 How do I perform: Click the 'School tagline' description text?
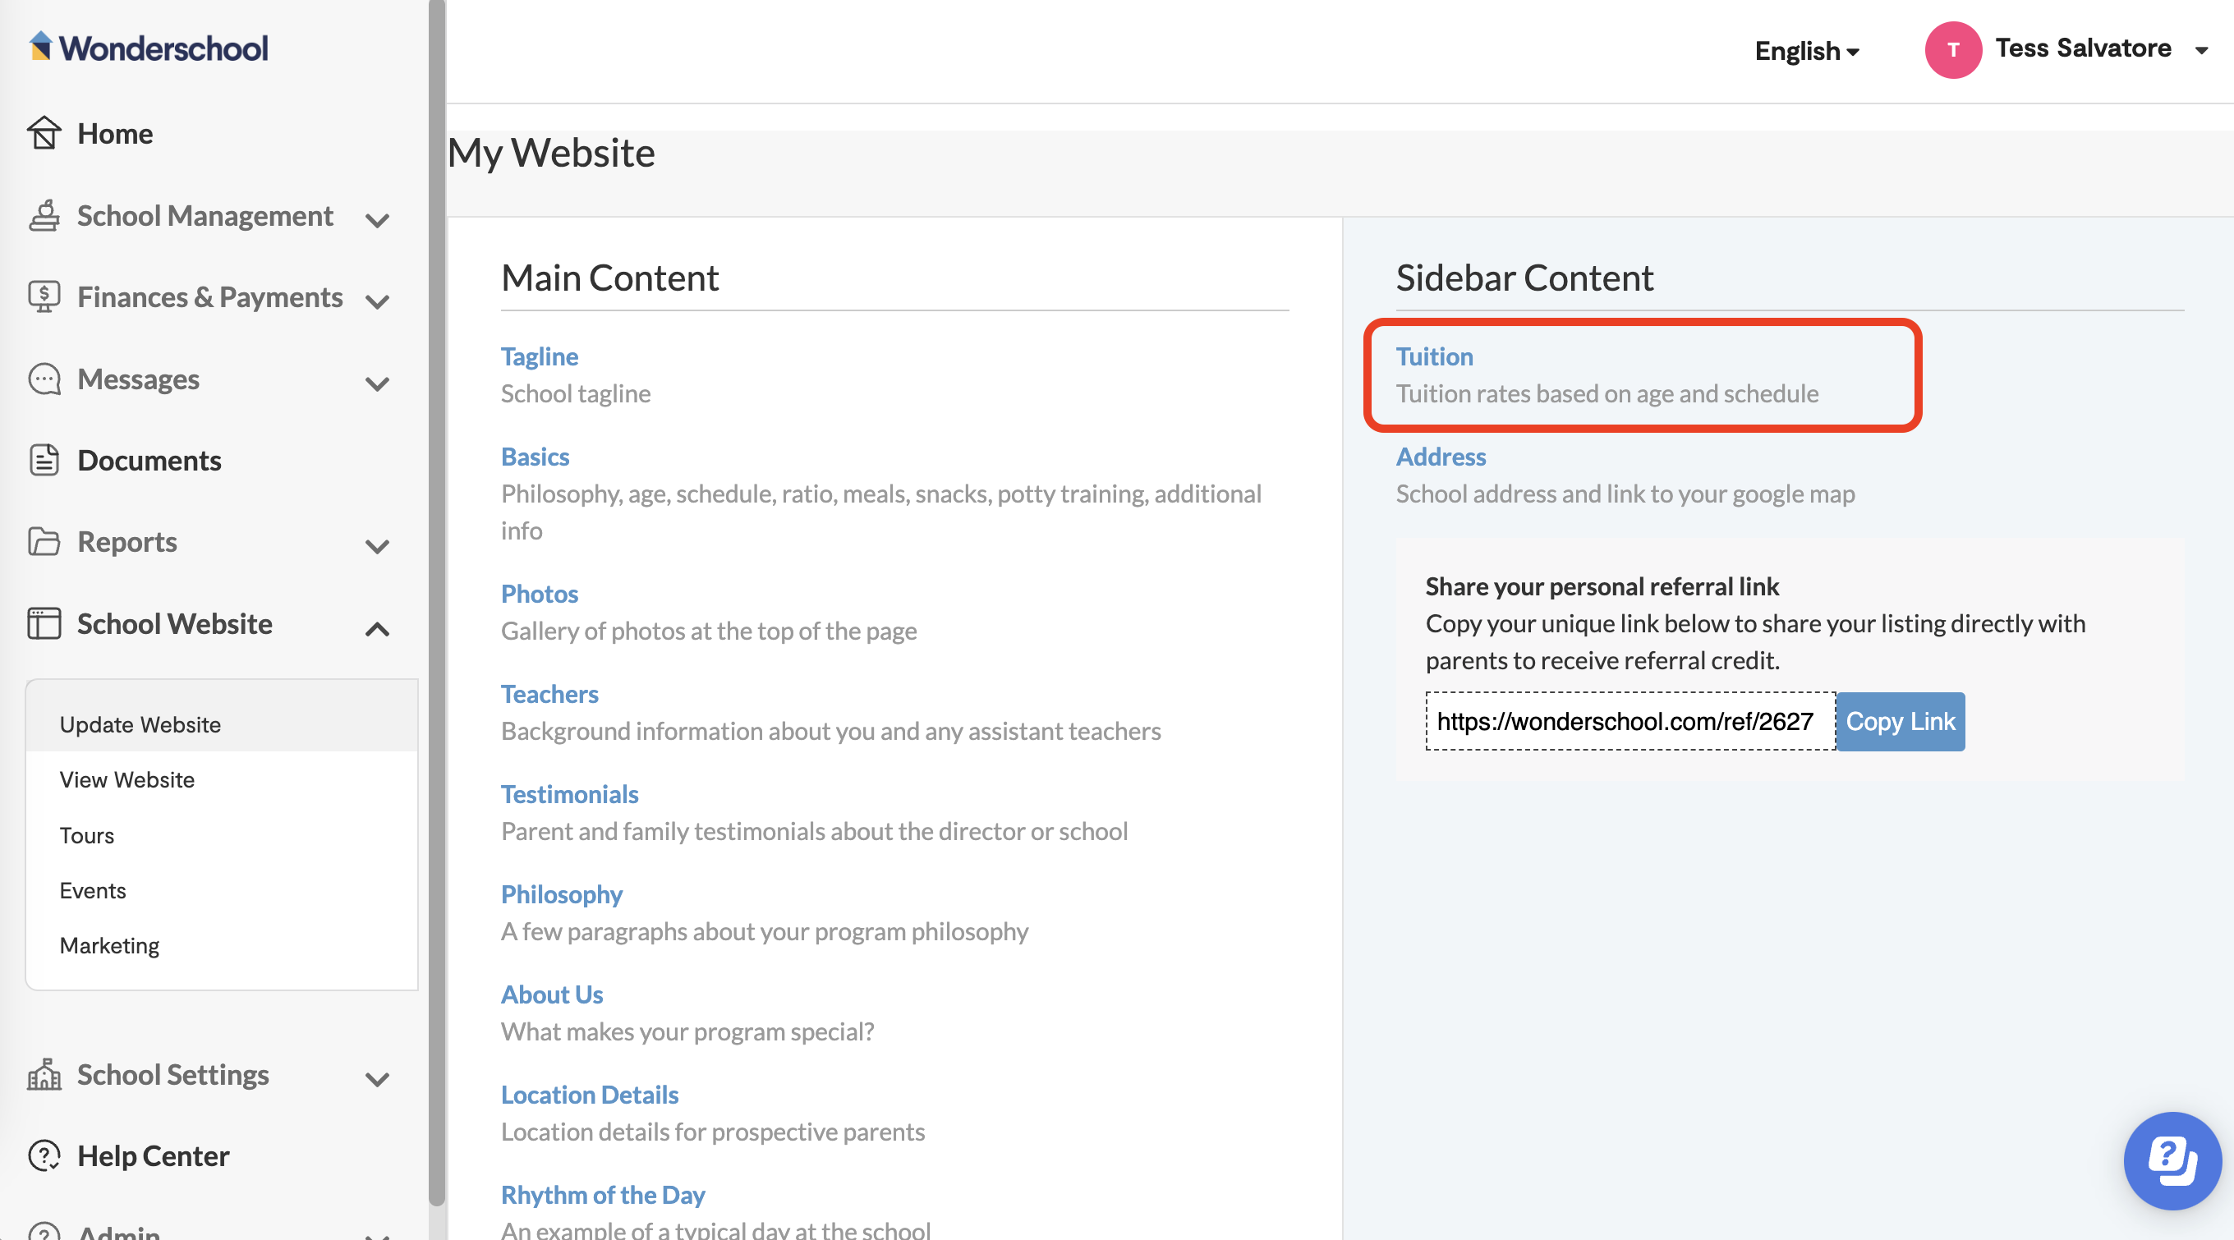576,393
